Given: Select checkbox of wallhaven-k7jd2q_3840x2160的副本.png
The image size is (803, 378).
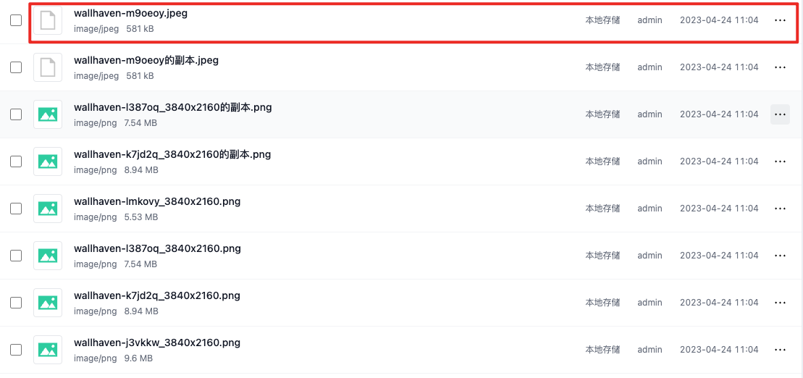Looking at the screenshot, I should pos(16,161).
